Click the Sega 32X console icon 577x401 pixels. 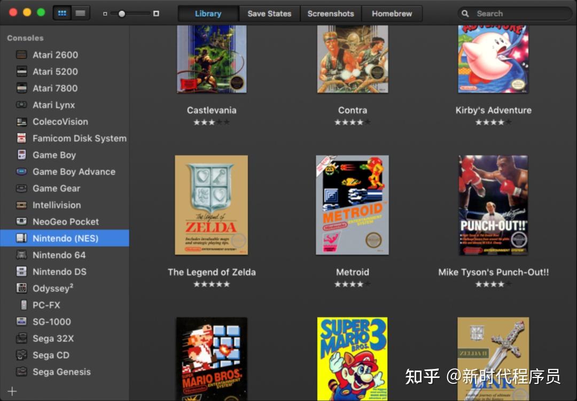coord(22,338)
